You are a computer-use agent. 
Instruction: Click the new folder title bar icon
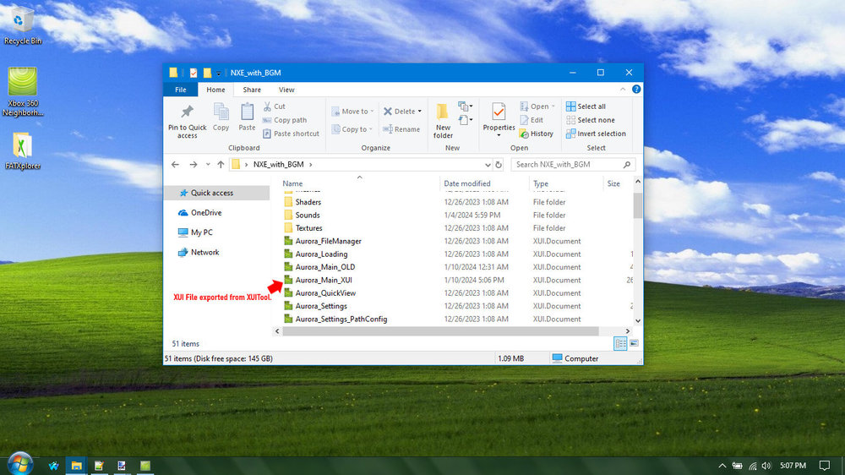coord(207,73)
